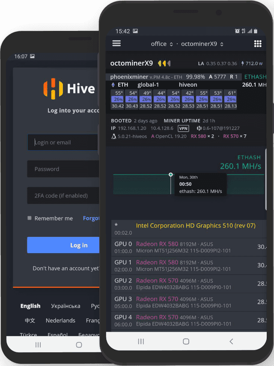The height and width of the screenshot is (366, 274).
Task: Click the Linux penguin icon beside 5.0.21-hiveos
Action: pos(113,136)
